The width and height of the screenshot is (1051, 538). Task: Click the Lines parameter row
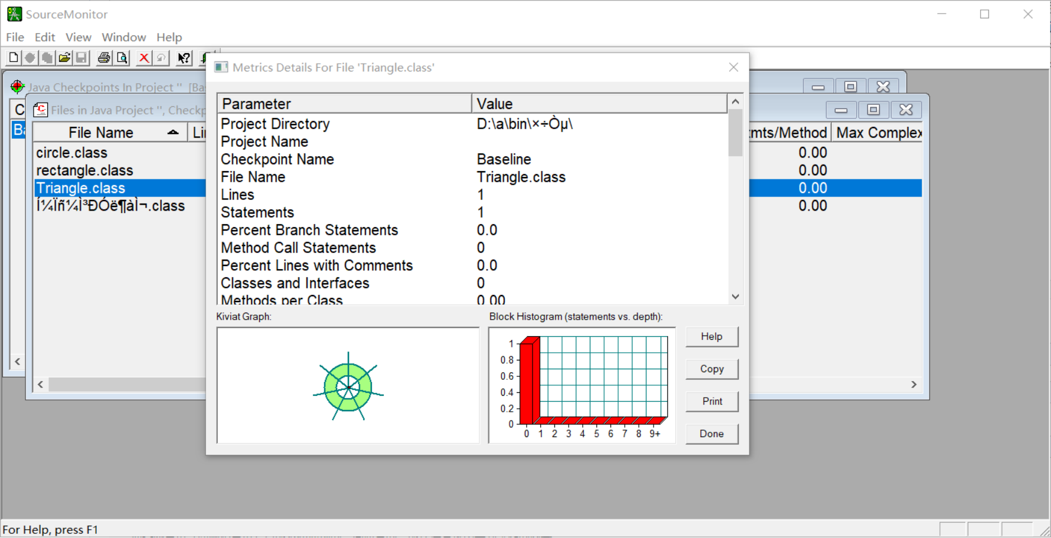(x=472, y=195)
